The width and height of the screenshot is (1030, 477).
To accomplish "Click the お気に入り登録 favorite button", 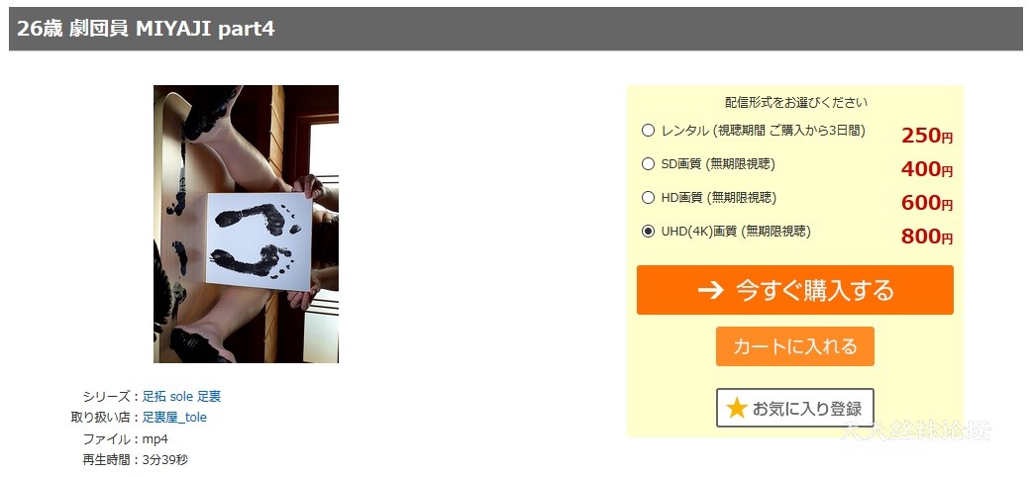I will point(795,408).
